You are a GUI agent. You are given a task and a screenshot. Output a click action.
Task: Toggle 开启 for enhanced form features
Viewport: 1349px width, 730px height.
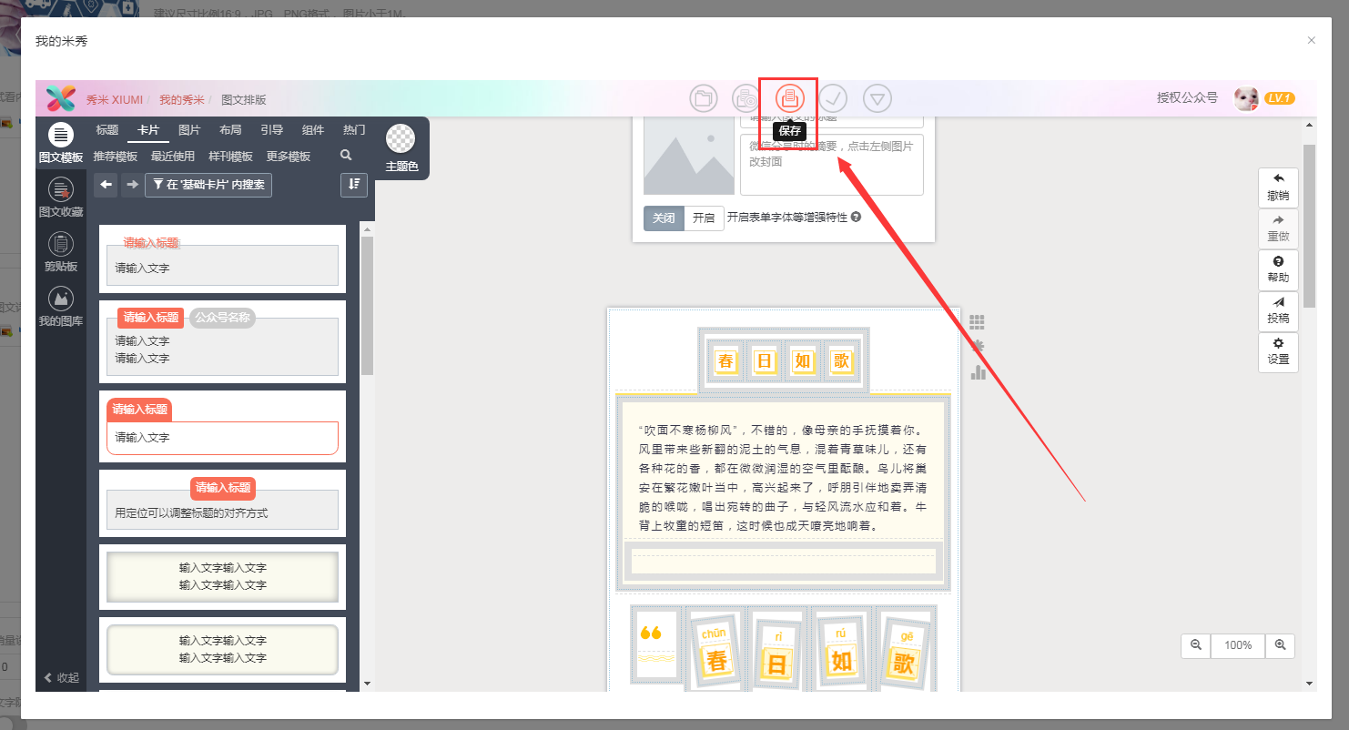click(704, 218)
